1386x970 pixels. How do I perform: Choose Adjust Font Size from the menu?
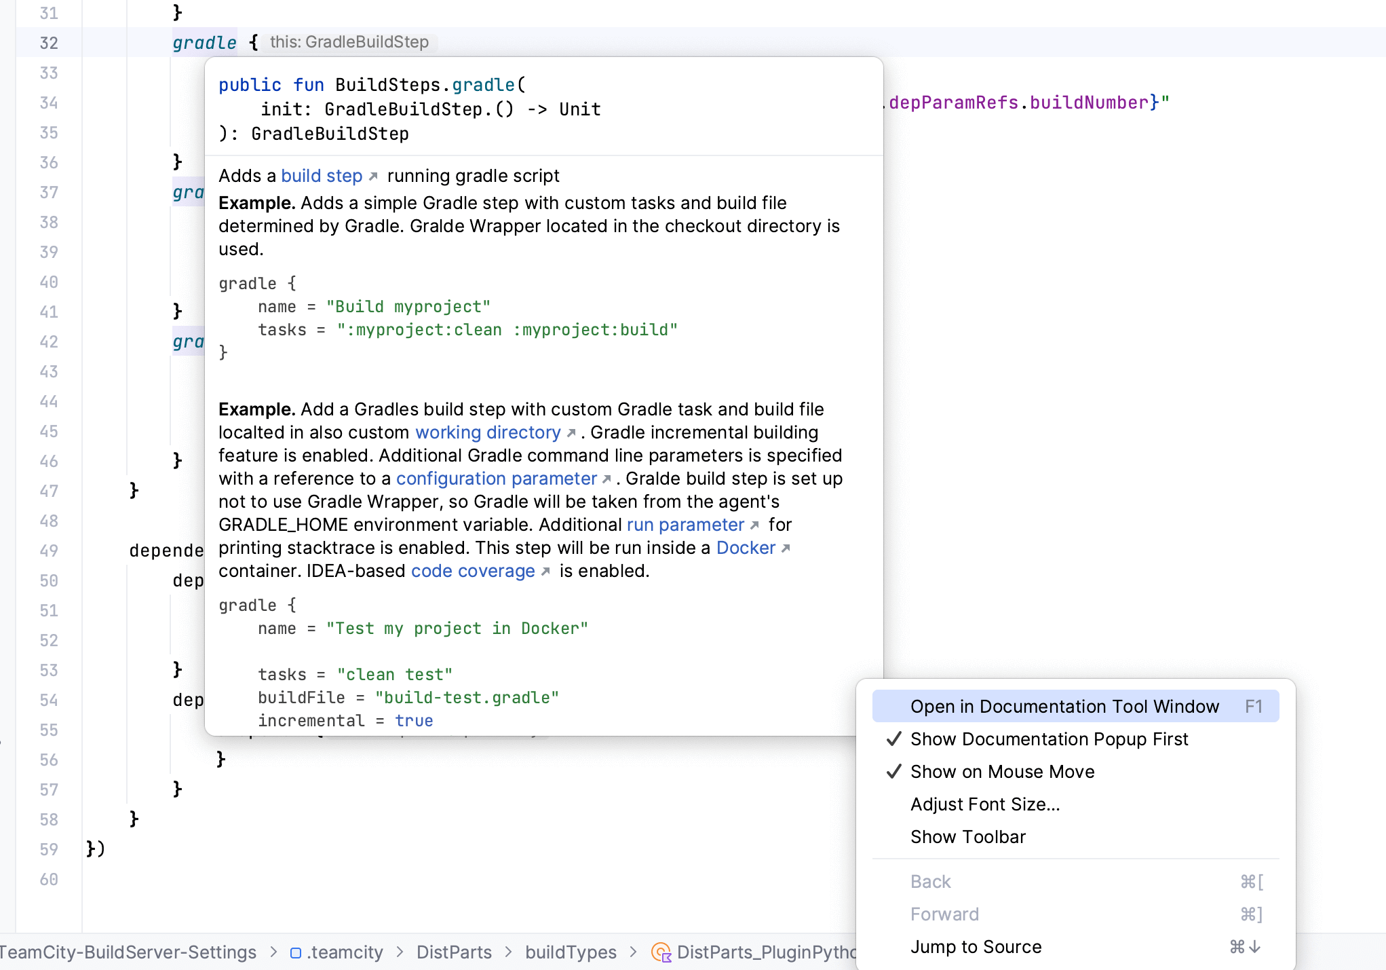coord(985,804)
